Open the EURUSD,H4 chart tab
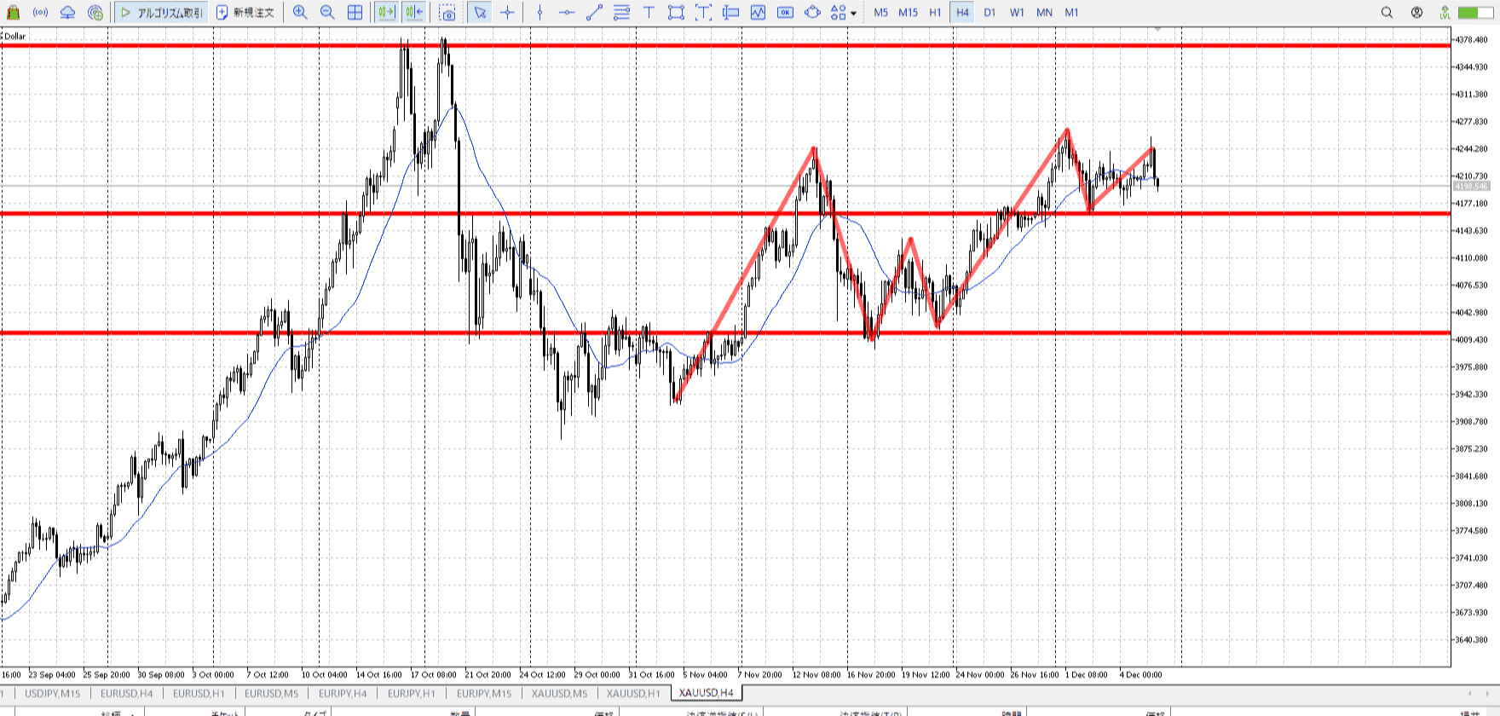Image resolution: width=1500 pixels, height=716 pixels. point(127,693)
